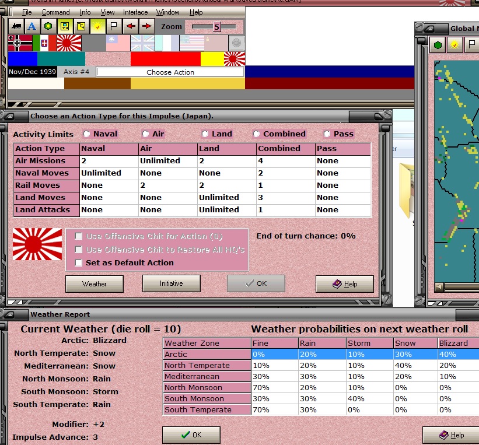The image size is (479, 445).
Task: Open the File menu
Action: coord(27,12)
